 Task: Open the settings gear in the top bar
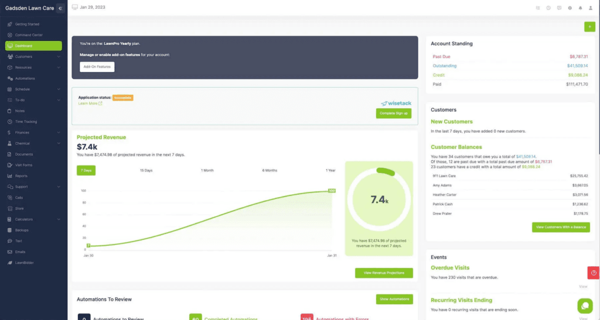pyautogui.click(x=570, y=8)
